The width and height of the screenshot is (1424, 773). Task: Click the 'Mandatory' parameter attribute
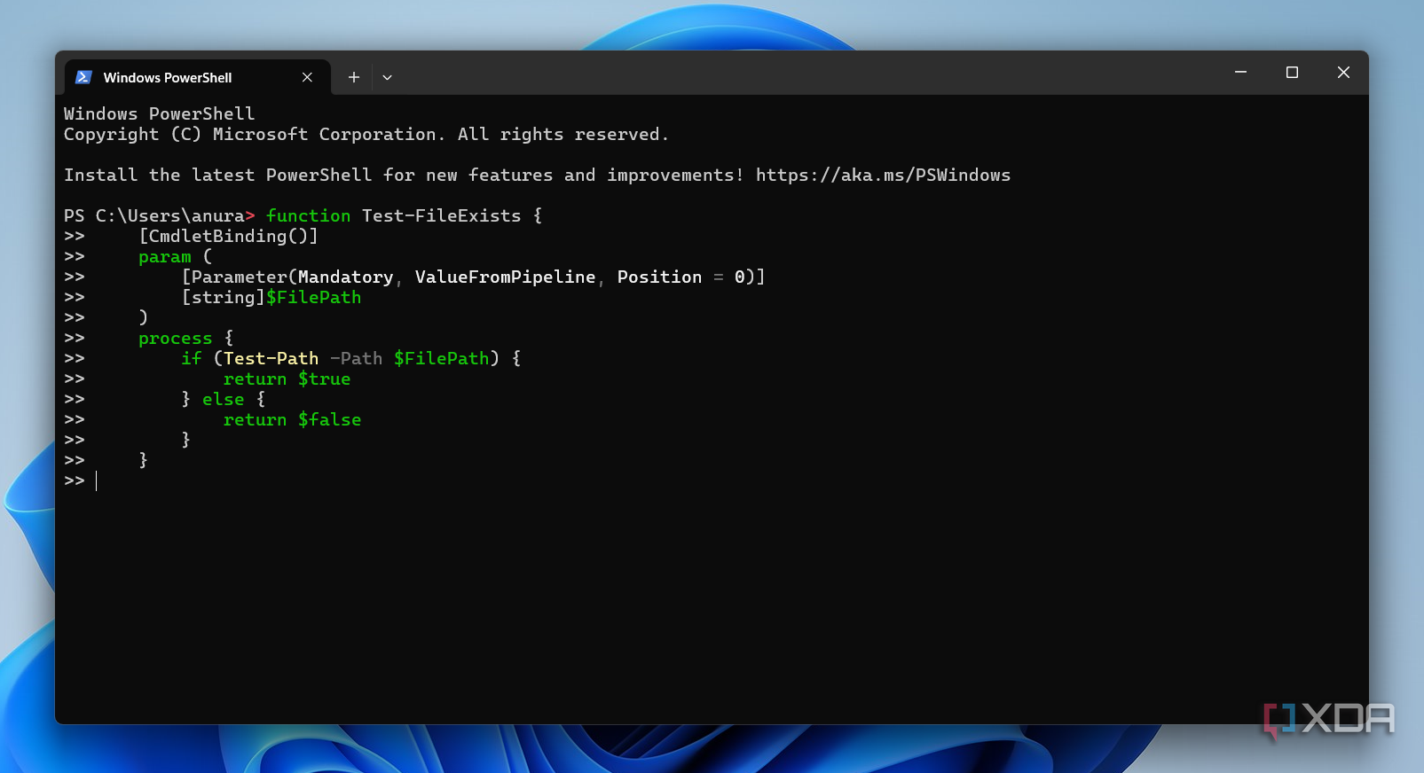345,277
